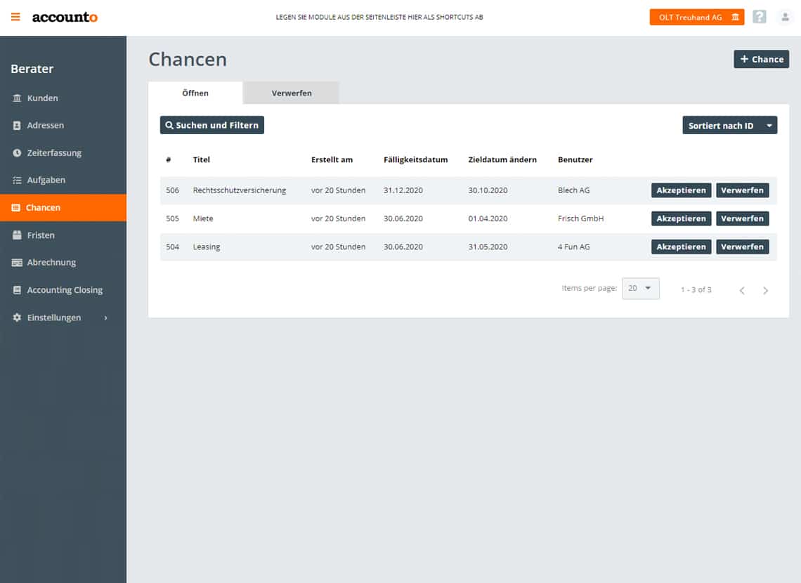Open the Leasing row title
The width and height of the screenshot is (801, 583).
(x=207, y=247)
